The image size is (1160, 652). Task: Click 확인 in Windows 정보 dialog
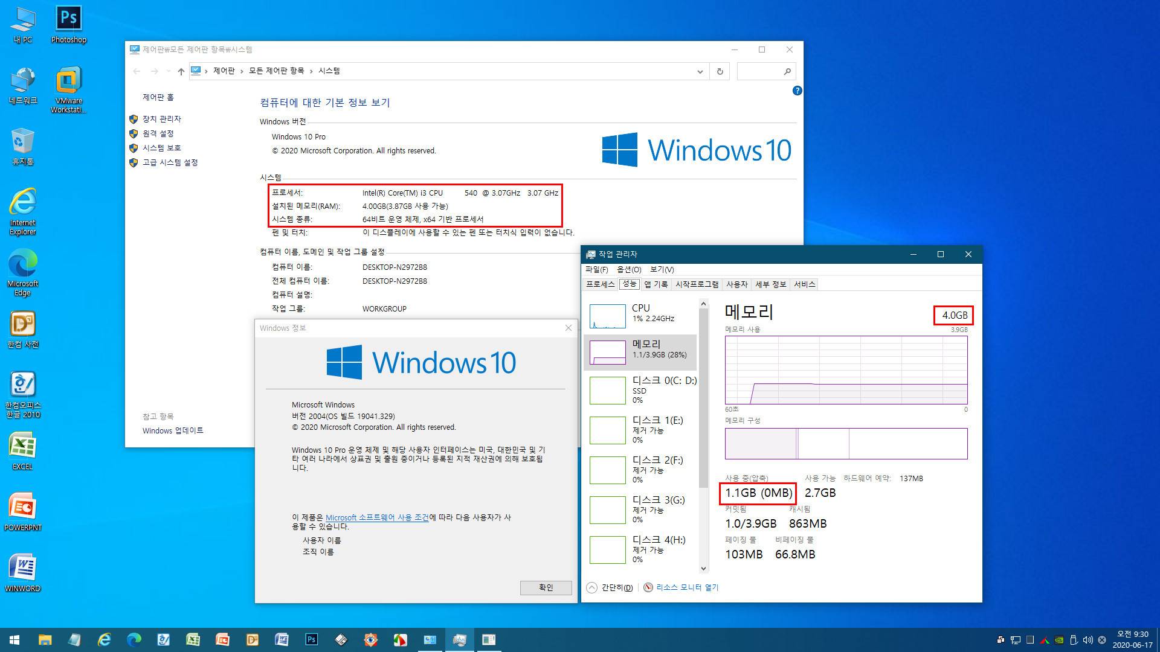pos(546,587)
